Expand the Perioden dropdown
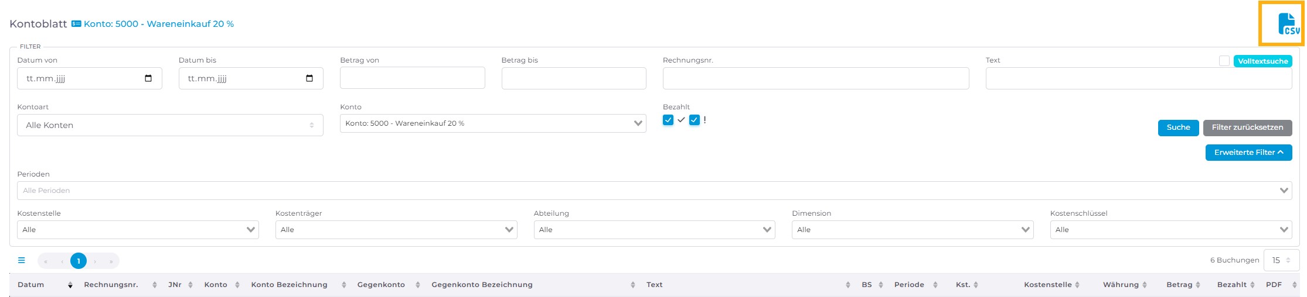1307x297 pixels. tap(654, 191)
